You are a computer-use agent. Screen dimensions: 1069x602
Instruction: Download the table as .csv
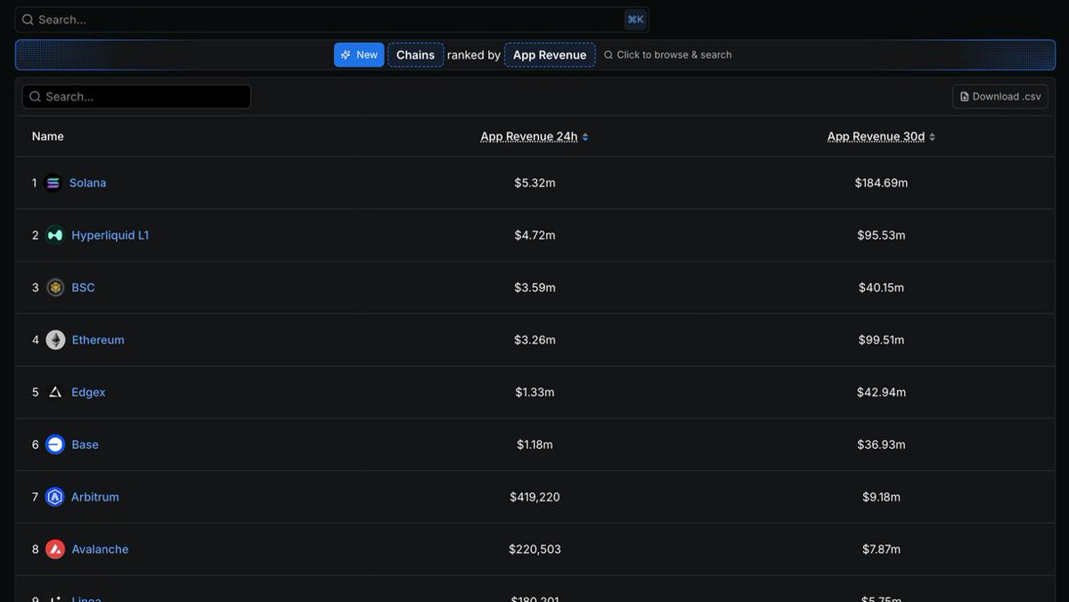[x=1000, y=96]
